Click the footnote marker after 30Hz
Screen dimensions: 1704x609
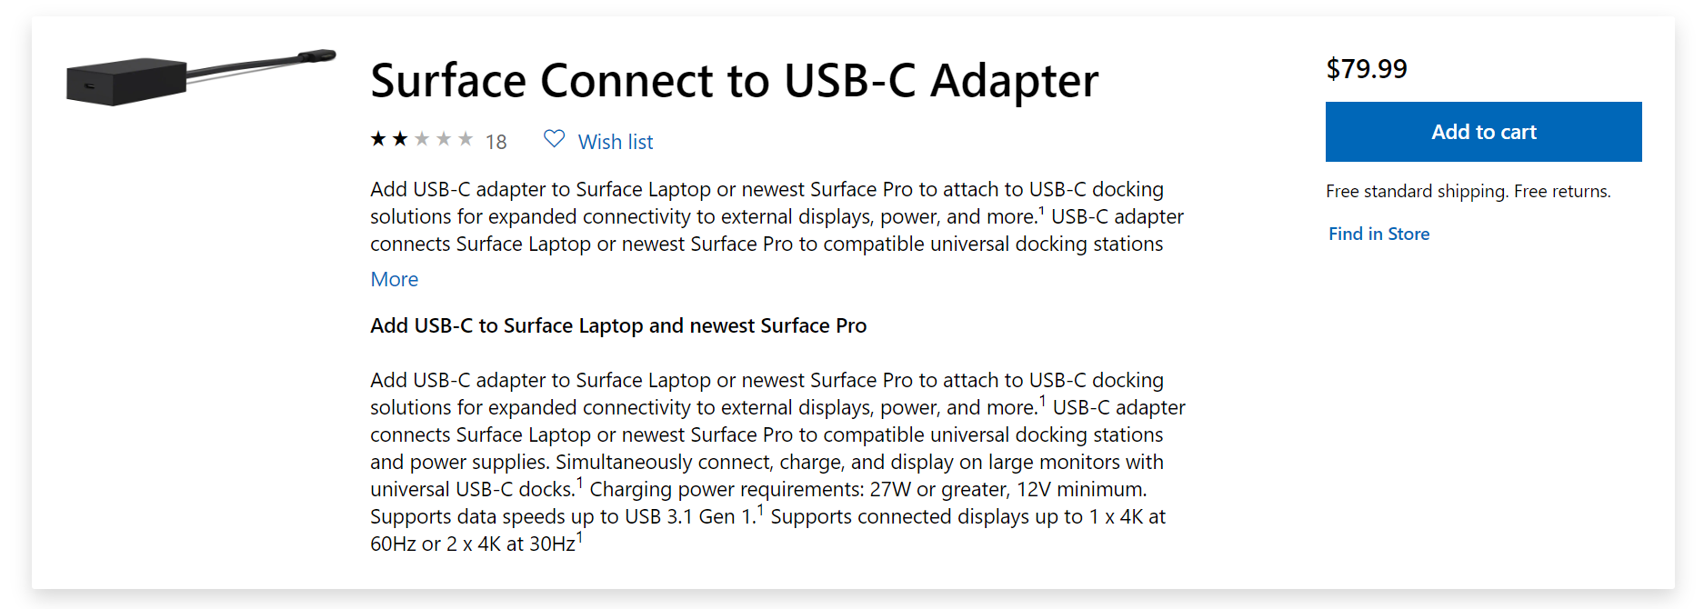point(579,537)
